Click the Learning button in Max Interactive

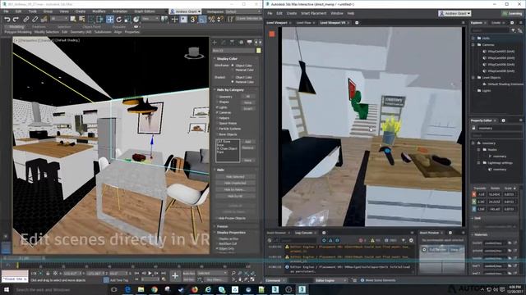(x=512, y=13)
